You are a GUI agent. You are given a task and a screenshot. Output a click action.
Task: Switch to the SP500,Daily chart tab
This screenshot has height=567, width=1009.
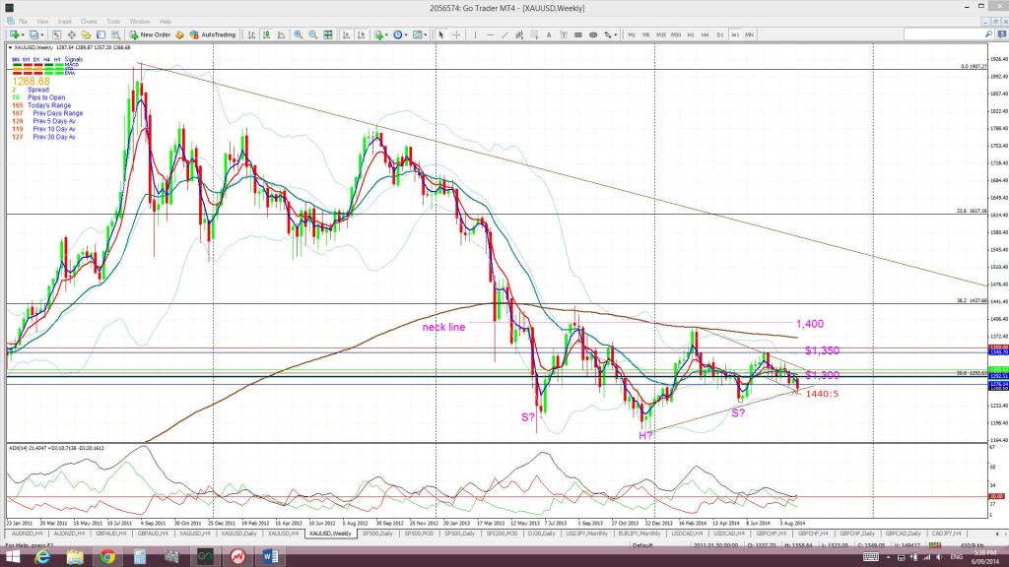[375, 535]
